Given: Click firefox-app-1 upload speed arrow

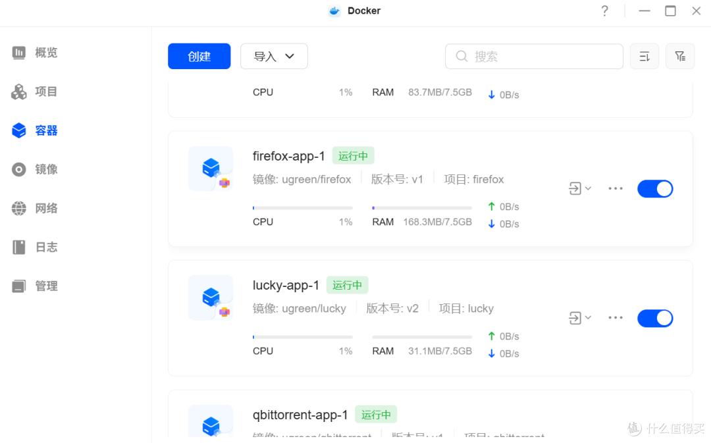Looking at the screenshot, I should point(492,207).
